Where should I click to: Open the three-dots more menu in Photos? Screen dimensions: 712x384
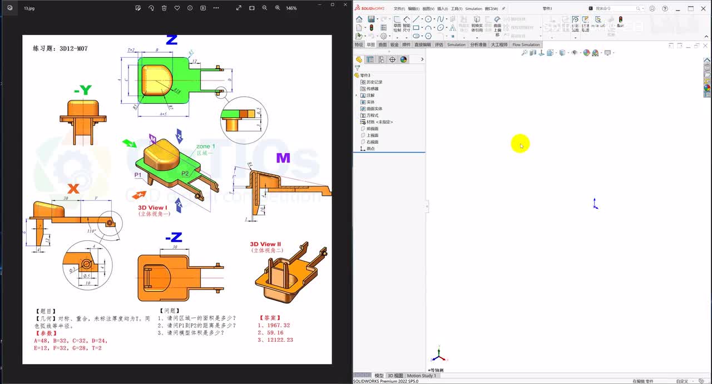(x=216, y=8)
